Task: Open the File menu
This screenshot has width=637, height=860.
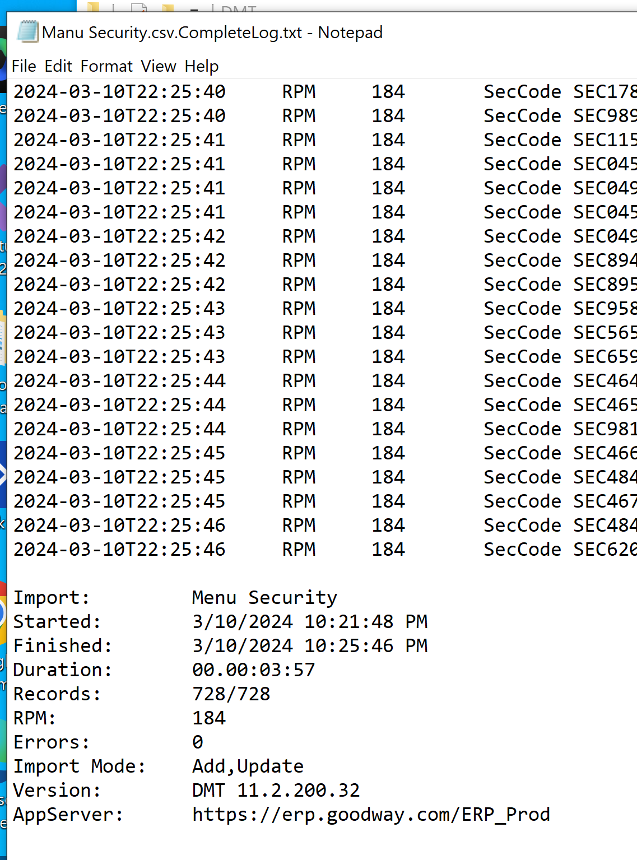Action: pyautogui.click(x=24, y=66)
